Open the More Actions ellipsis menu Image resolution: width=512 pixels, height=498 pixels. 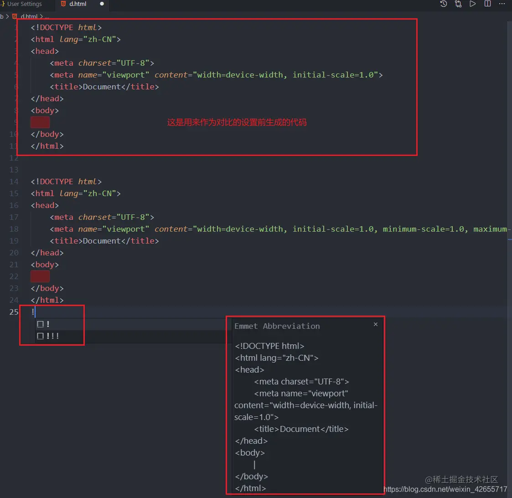tap(502, 4)
